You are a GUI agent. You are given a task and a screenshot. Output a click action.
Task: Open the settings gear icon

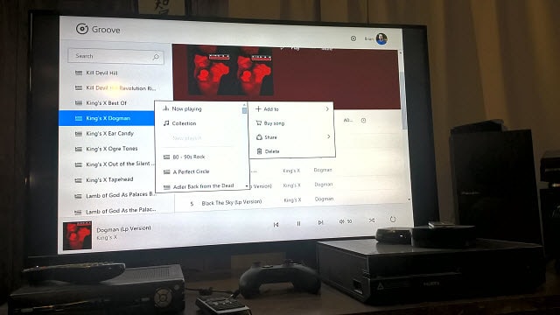tap(353, 38)
